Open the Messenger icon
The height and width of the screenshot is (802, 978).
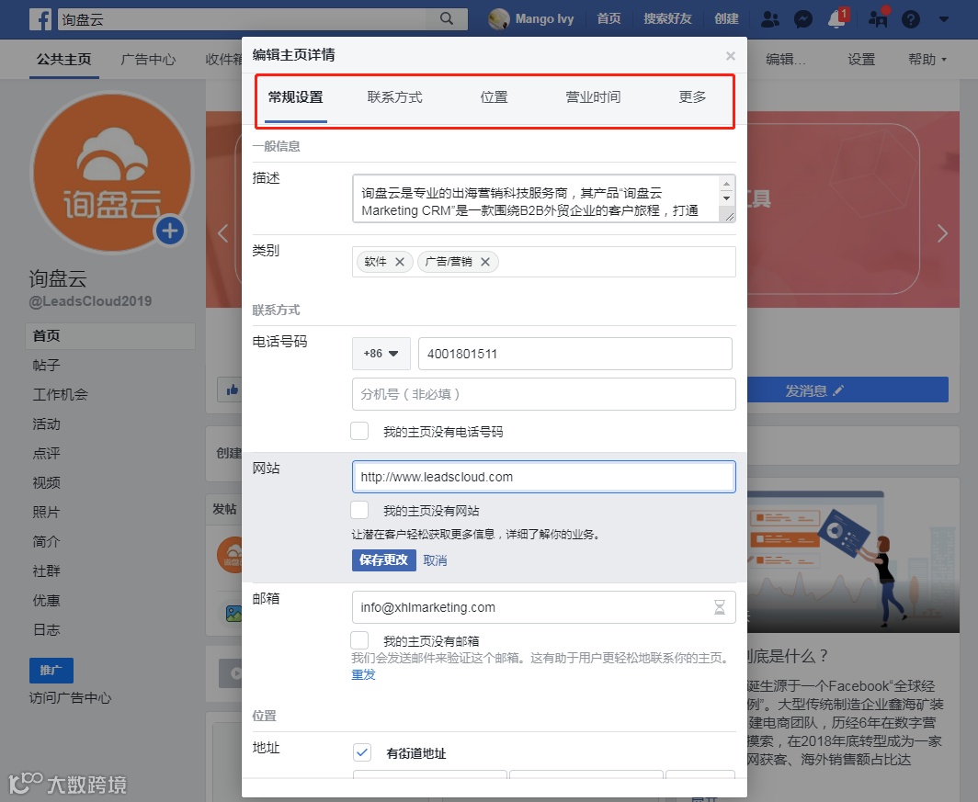(x=803, y=19)
